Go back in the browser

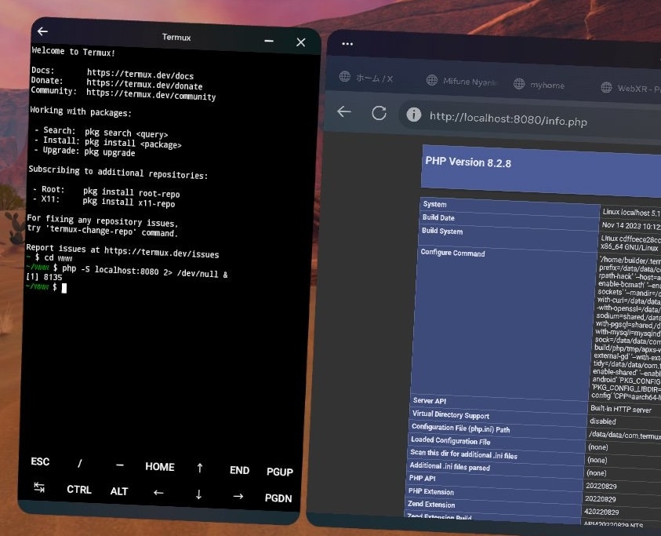pyautogui.click(x=344, y=111)
